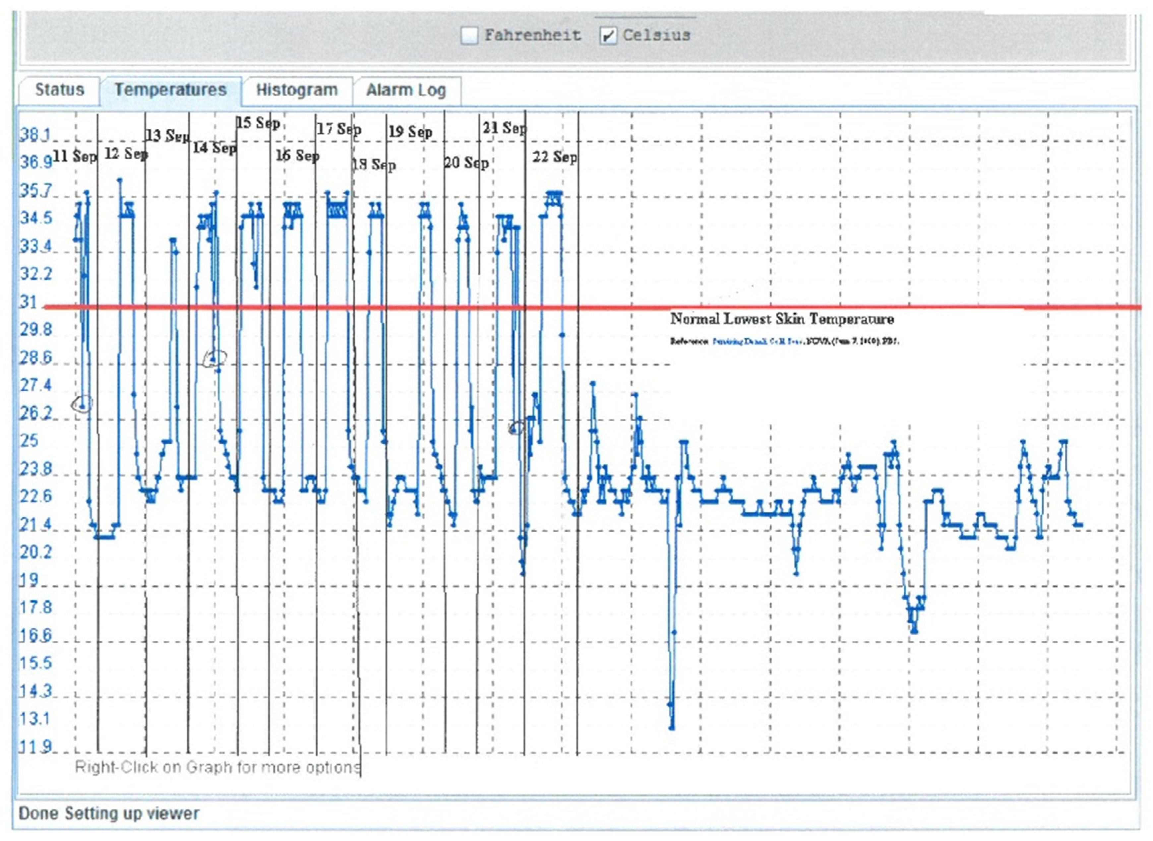Select the Temperatures tab

(170, 90)
